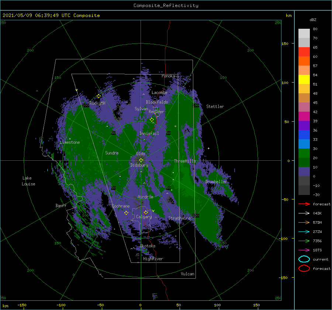This screenshot has height=310, width=332.
Task: Click the ThreeHills label
Action: click(x=185, y=161)
